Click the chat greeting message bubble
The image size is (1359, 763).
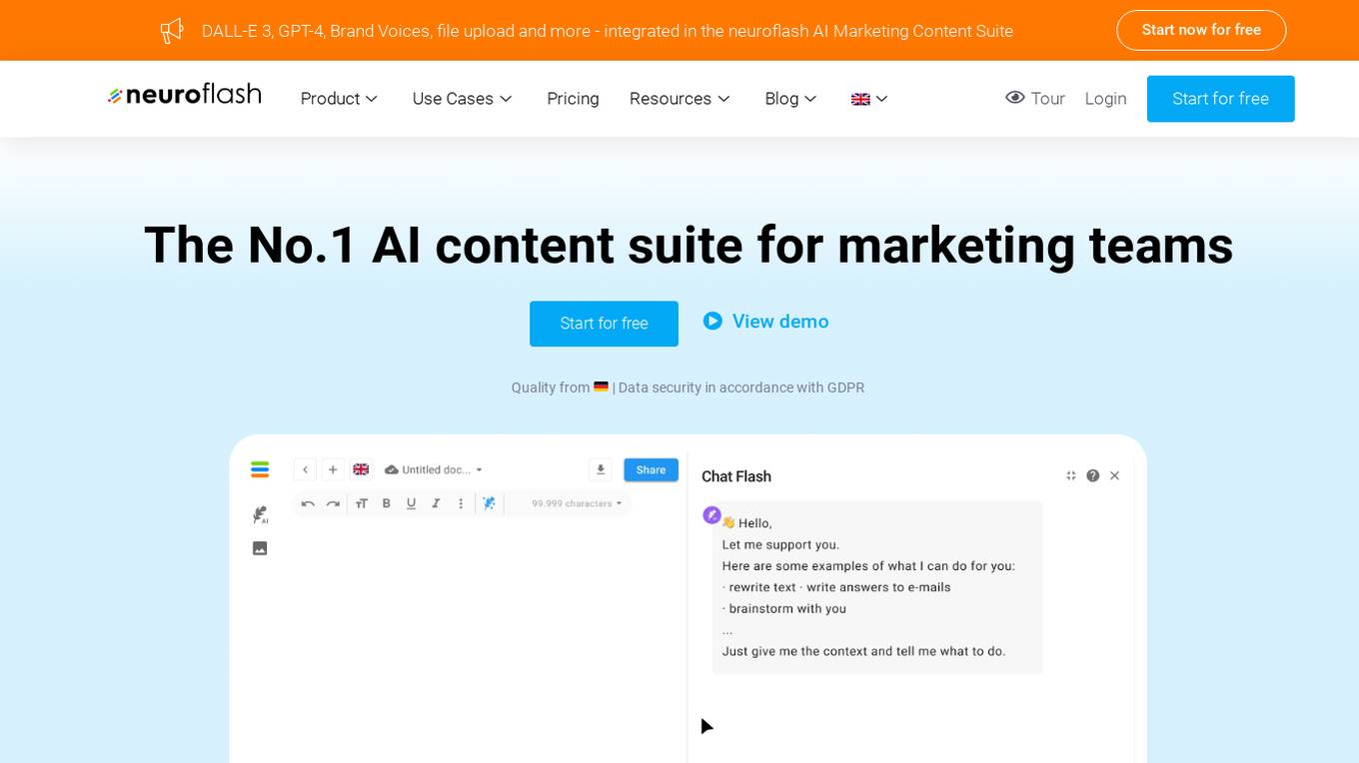pos(877,587)
